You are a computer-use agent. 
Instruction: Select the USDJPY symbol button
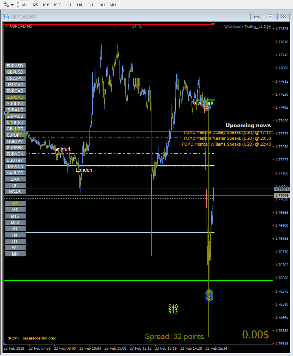pyautogui.click(x=15, y=78)
